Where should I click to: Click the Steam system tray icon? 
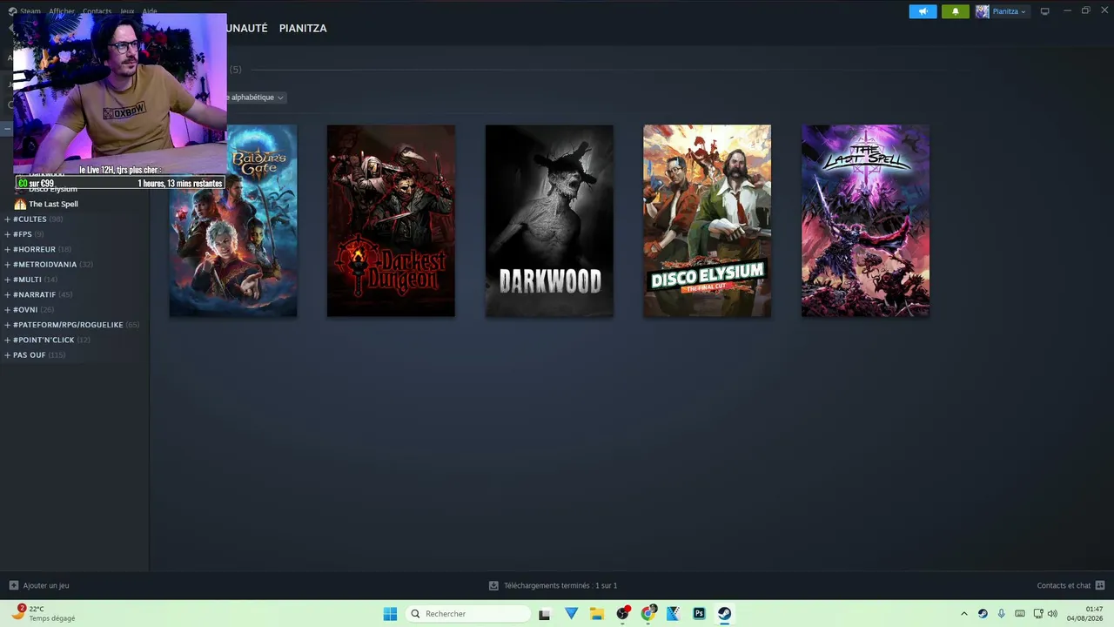(x=983, y=614)
